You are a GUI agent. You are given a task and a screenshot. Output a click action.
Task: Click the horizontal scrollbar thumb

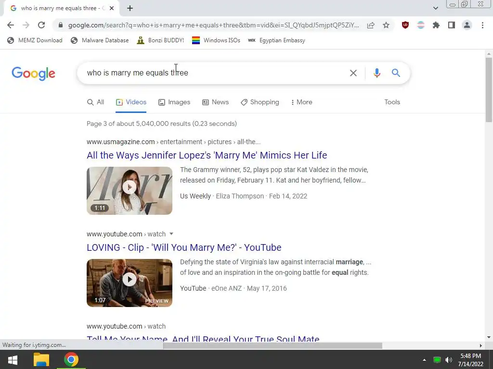[272, 345]
